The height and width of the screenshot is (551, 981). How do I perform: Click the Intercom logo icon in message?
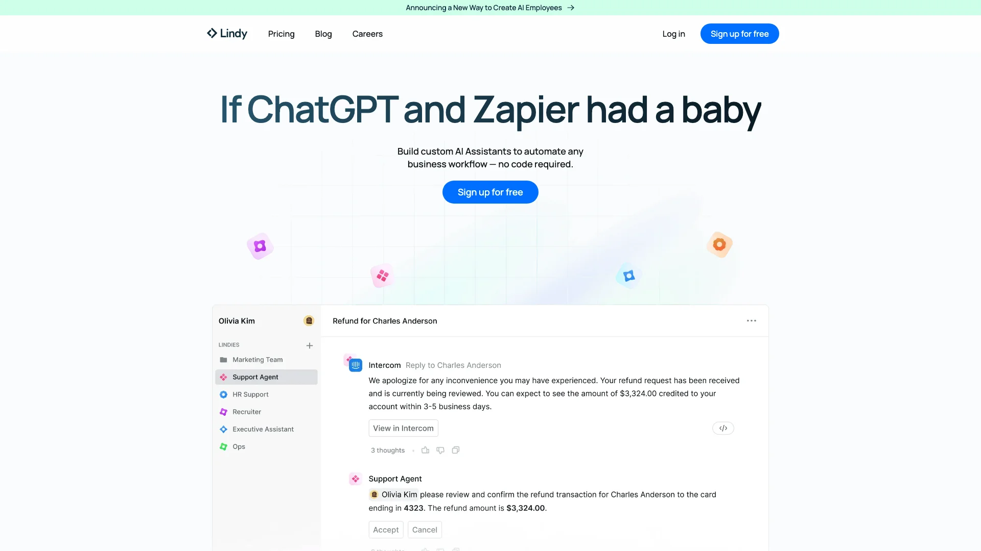(x=356, y=365)
